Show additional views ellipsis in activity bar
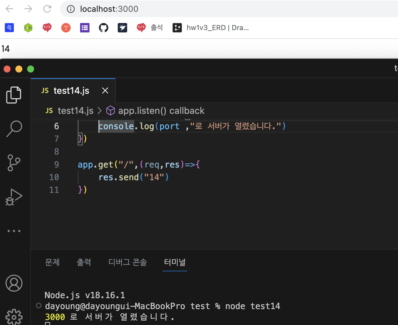This screenshot has width=398, height=325. coord(14,231)
